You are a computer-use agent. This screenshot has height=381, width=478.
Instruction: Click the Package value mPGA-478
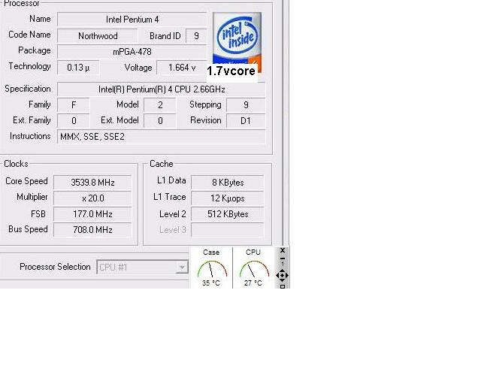(x=132, y=52)
